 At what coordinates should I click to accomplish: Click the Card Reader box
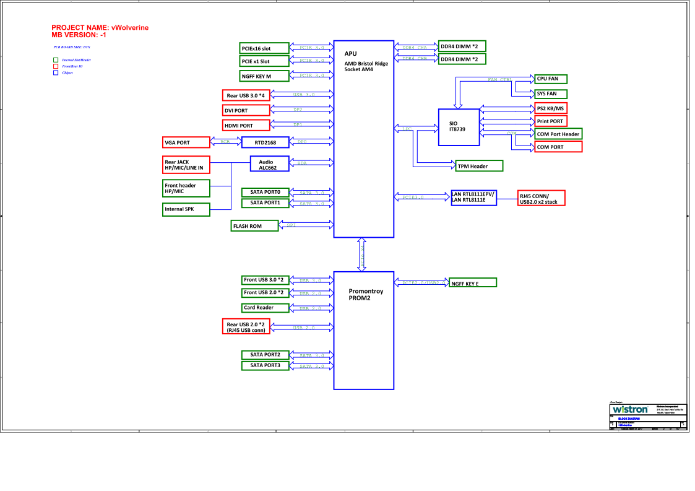pos(265,308)
